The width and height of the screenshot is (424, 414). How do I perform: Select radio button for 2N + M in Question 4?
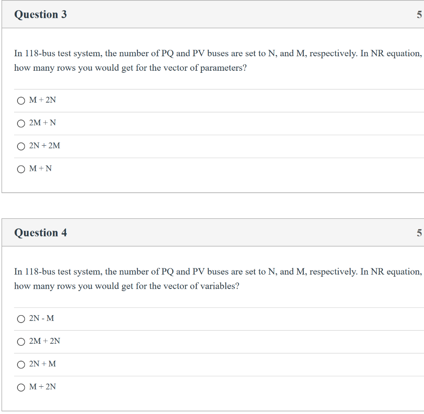[21, 364]
